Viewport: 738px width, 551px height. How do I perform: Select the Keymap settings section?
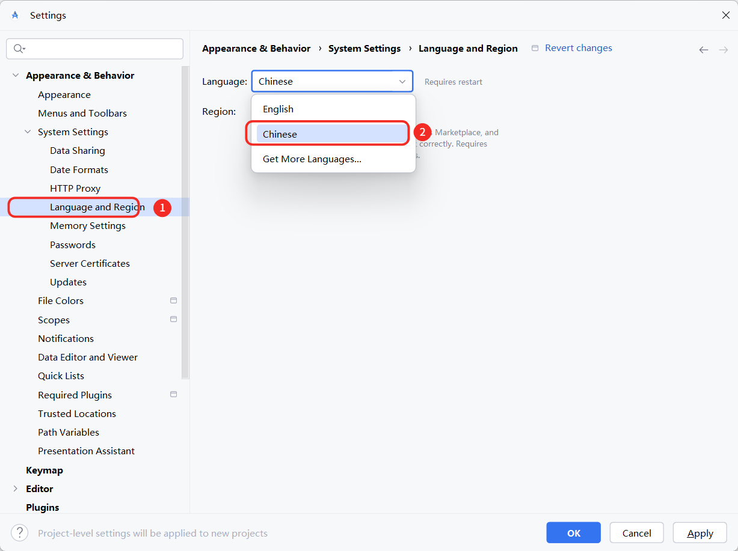coord(45,470)
